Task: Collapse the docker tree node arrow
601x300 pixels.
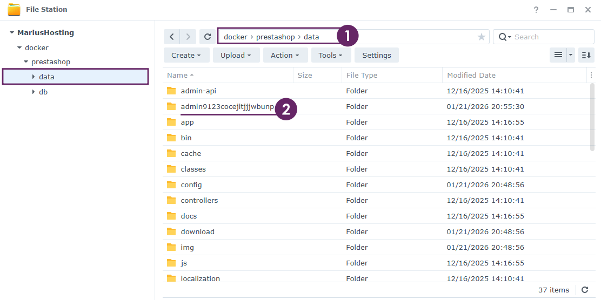Action: (19, 48)
